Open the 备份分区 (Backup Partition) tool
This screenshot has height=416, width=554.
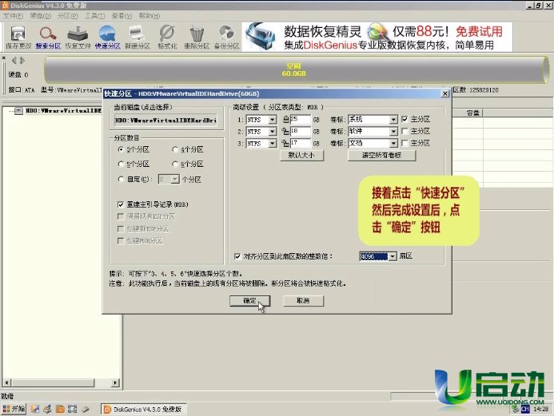[x=226, y=37]
